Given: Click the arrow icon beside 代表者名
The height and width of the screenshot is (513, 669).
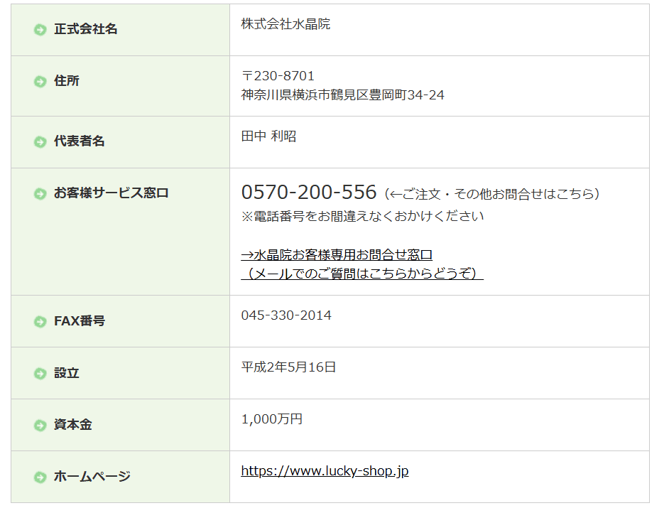Looking at the screenshot, I should pyautogui.click(x=40, y=142).
